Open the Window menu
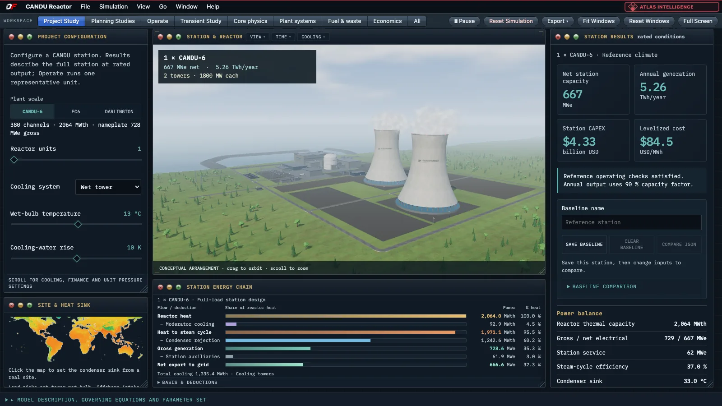 186,7
